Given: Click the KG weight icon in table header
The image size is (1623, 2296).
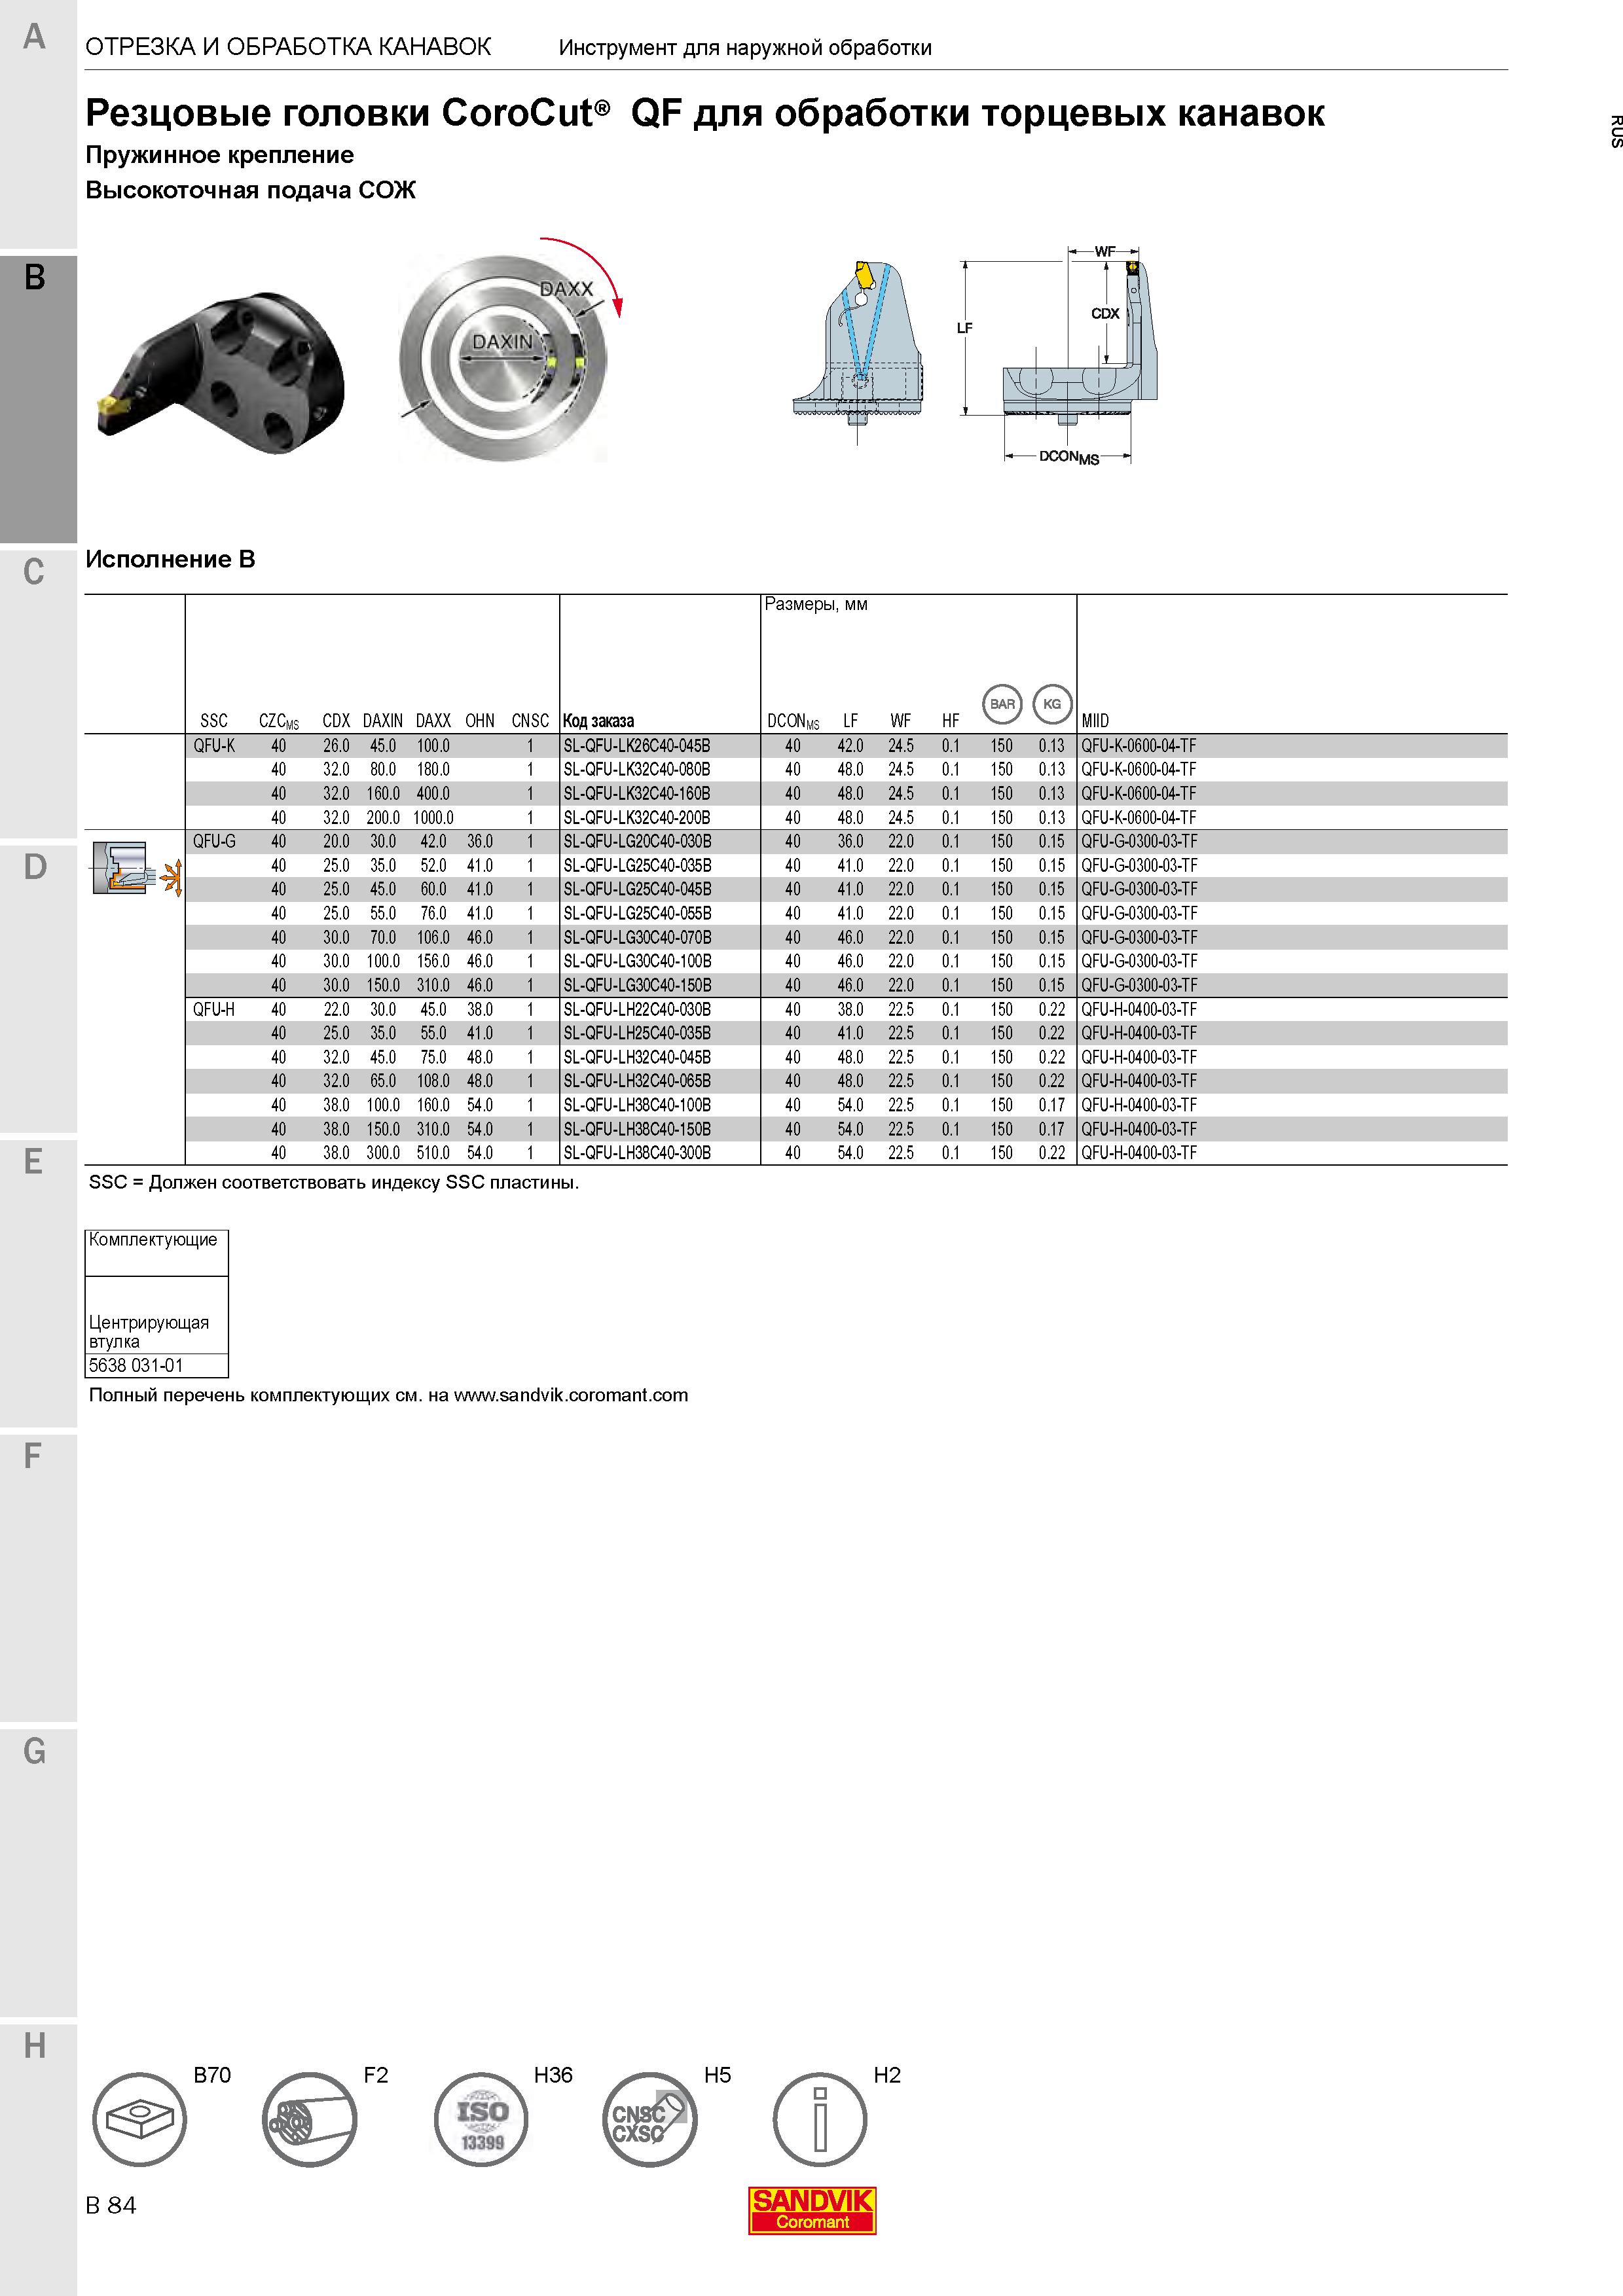Looking at the screenshot, I should pyautogui.click(x=1052, y=704).
